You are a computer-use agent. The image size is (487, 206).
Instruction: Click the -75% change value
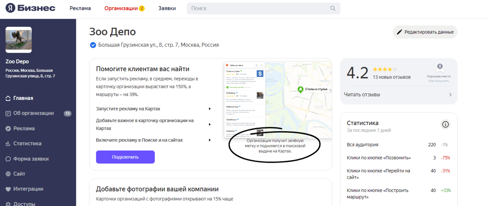(445, 158)
